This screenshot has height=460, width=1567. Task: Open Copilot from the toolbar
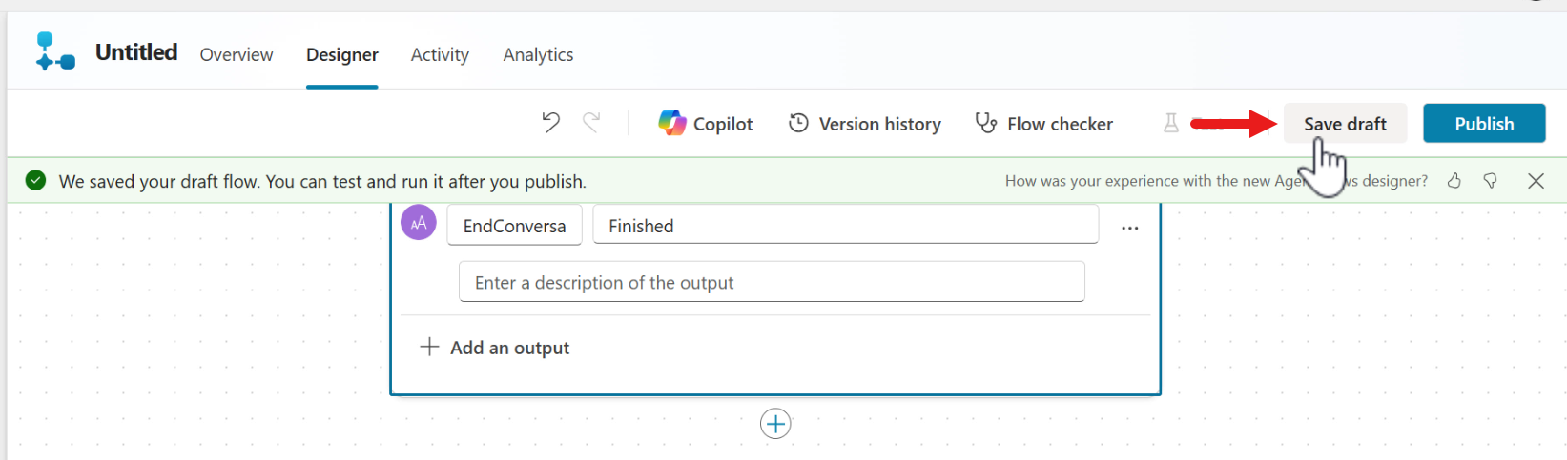pyautogui.click(x=706, y=124)
